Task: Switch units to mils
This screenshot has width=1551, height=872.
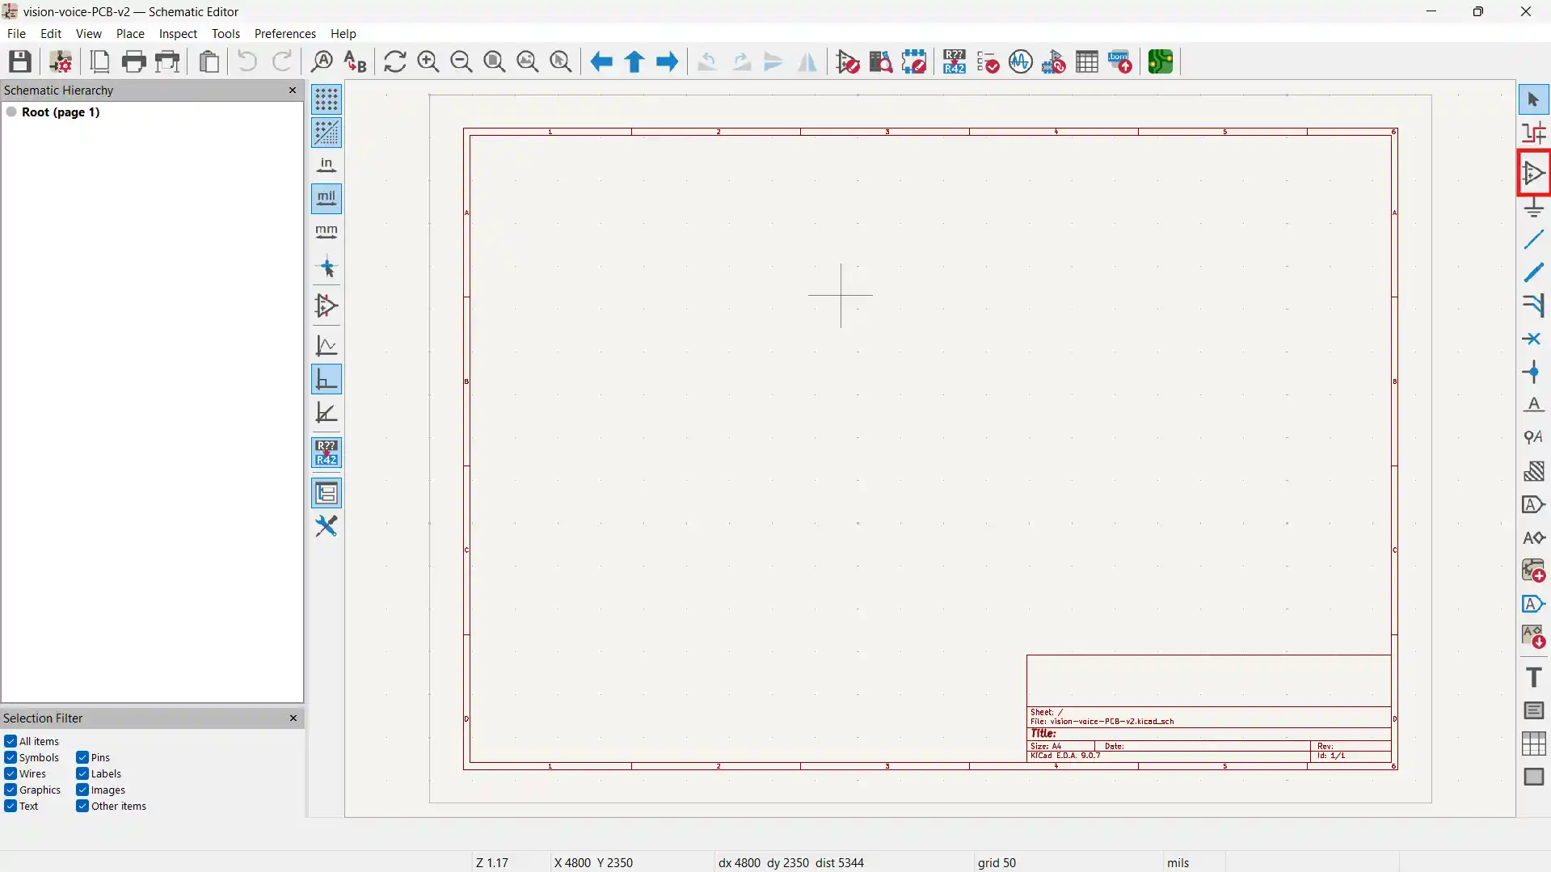Action: 327,199
